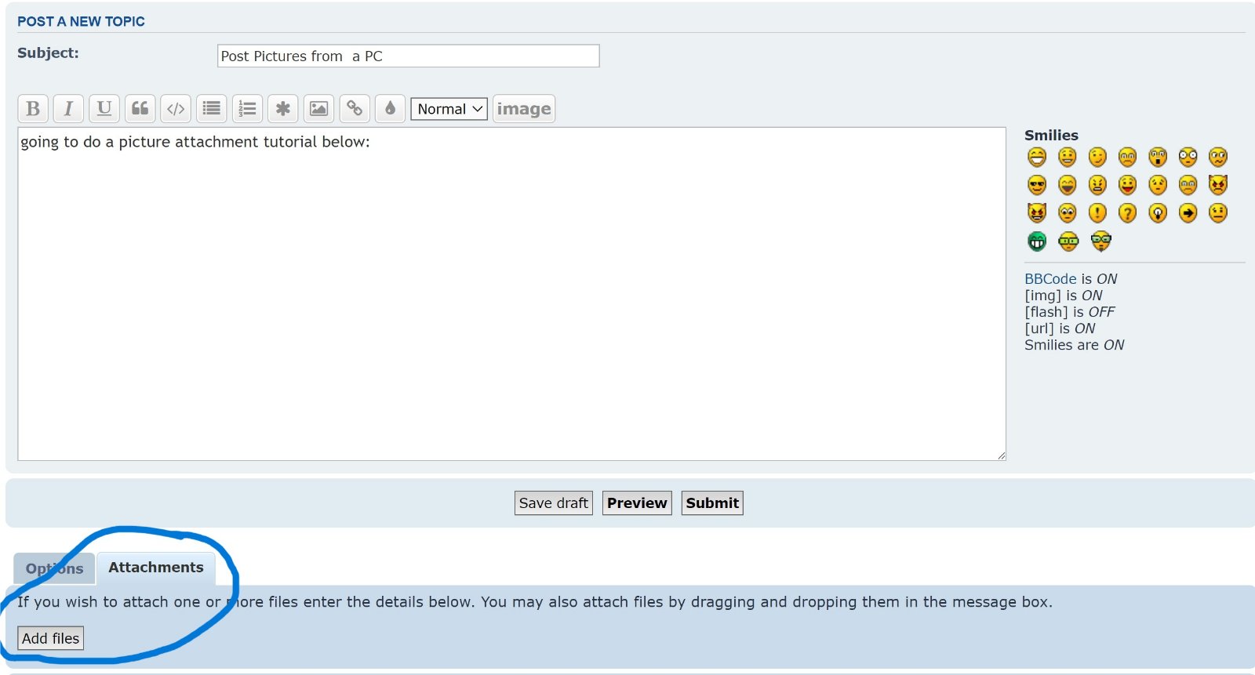
Task: Select the Attachments tab
Action: [155, 568]
